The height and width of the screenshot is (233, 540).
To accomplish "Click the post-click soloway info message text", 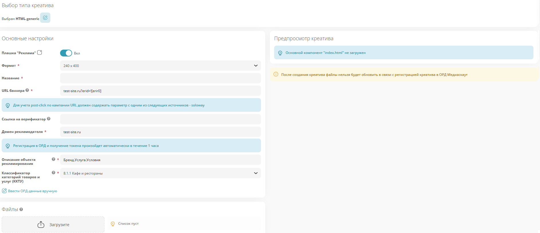I will point(109,105).
